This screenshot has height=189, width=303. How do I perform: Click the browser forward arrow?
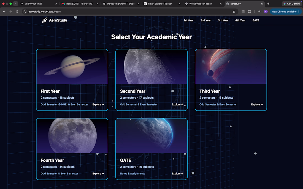(11, 12)
